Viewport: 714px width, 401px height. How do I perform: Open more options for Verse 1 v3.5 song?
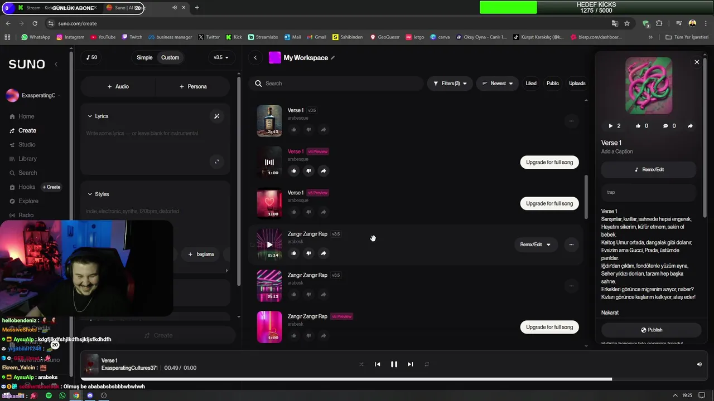[x=571, y=121]
